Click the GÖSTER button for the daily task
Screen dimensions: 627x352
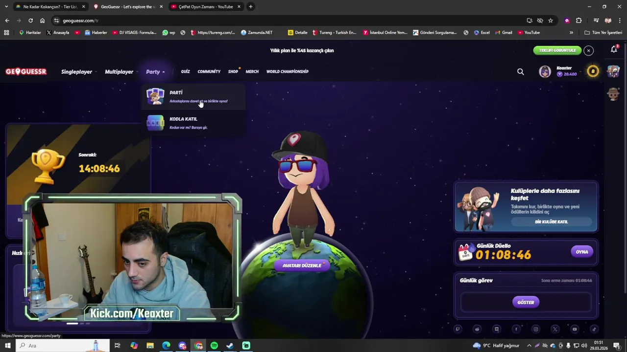pos(526,302)
